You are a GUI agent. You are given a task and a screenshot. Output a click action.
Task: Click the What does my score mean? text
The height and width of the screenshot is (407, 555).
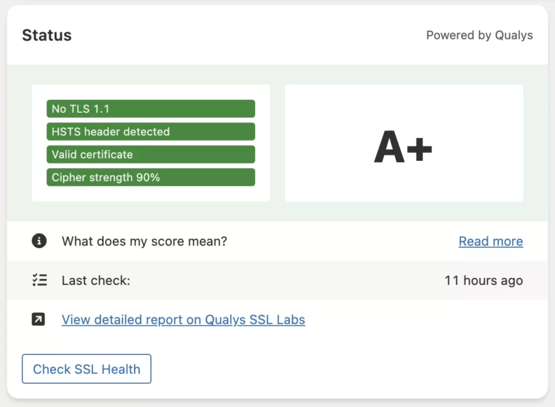click(144, 241)
